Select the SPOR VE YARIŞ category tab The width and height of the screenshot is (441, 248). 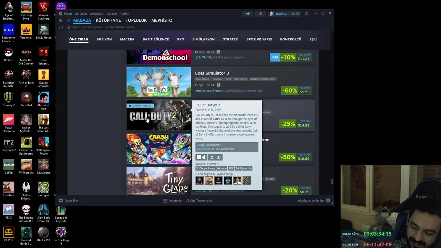(259, 39)
